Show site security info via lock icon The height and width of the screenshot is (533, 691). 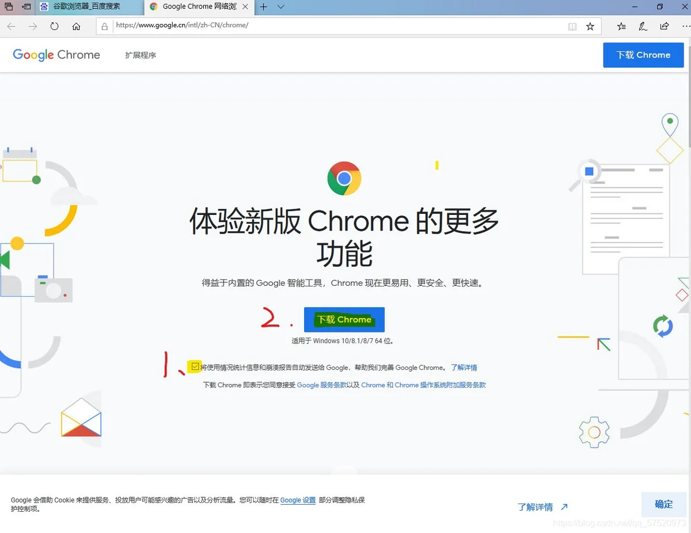(104, 26)
